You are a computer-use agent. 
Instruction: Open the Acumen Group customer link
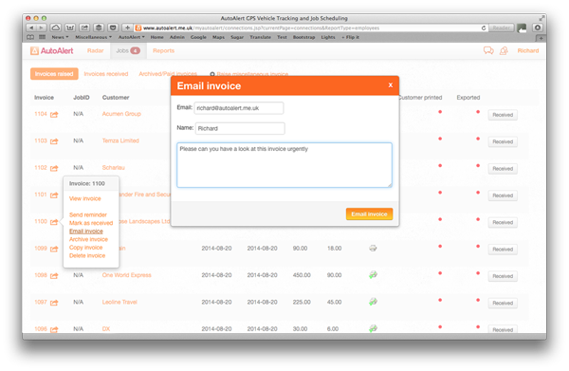(121, 114)
